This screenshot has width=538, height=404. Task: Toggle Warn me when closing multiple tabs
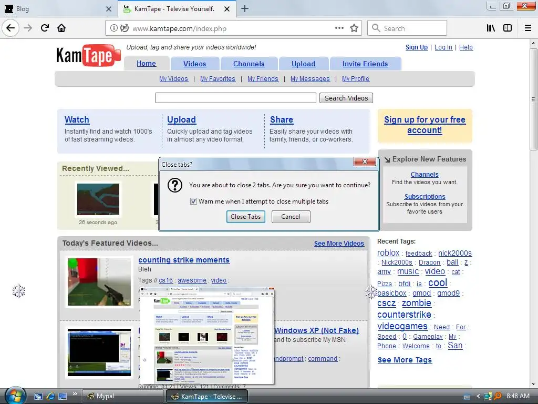(x=193, y=201)
